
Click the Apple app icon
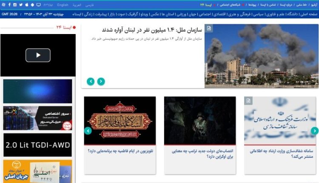coord(27,5)
